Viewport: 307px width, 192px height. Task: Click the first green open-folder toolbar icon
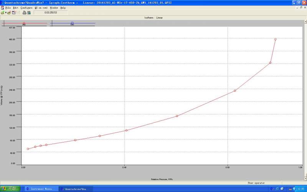(x=3, y=13)
